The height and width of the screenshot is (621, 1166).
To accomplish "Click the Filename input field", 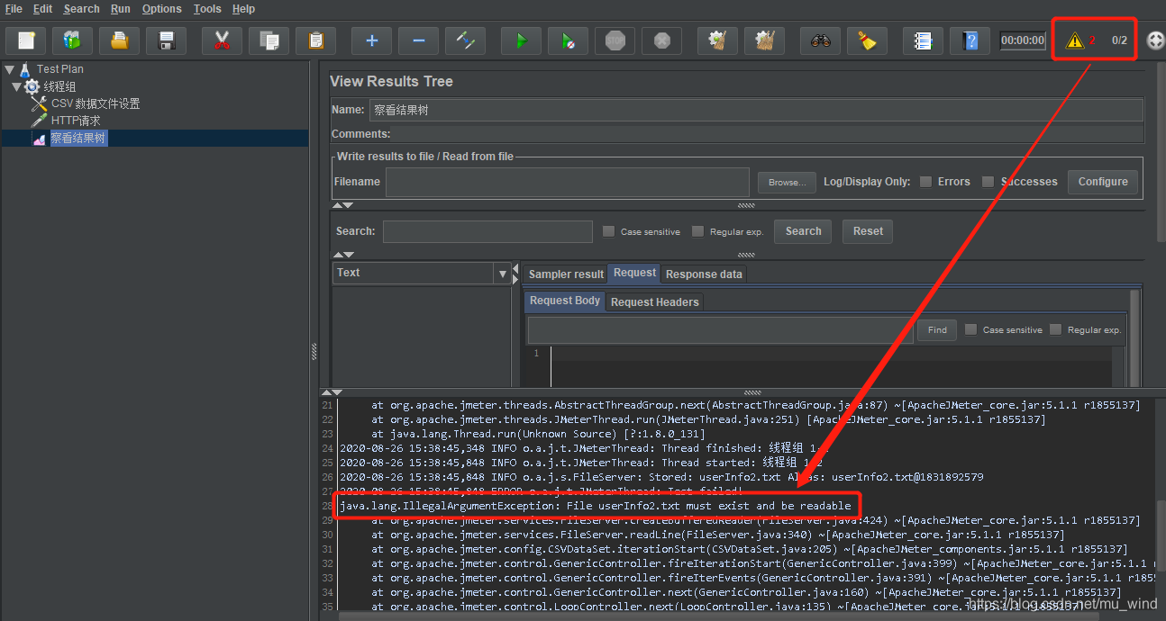I will [567, 182].
